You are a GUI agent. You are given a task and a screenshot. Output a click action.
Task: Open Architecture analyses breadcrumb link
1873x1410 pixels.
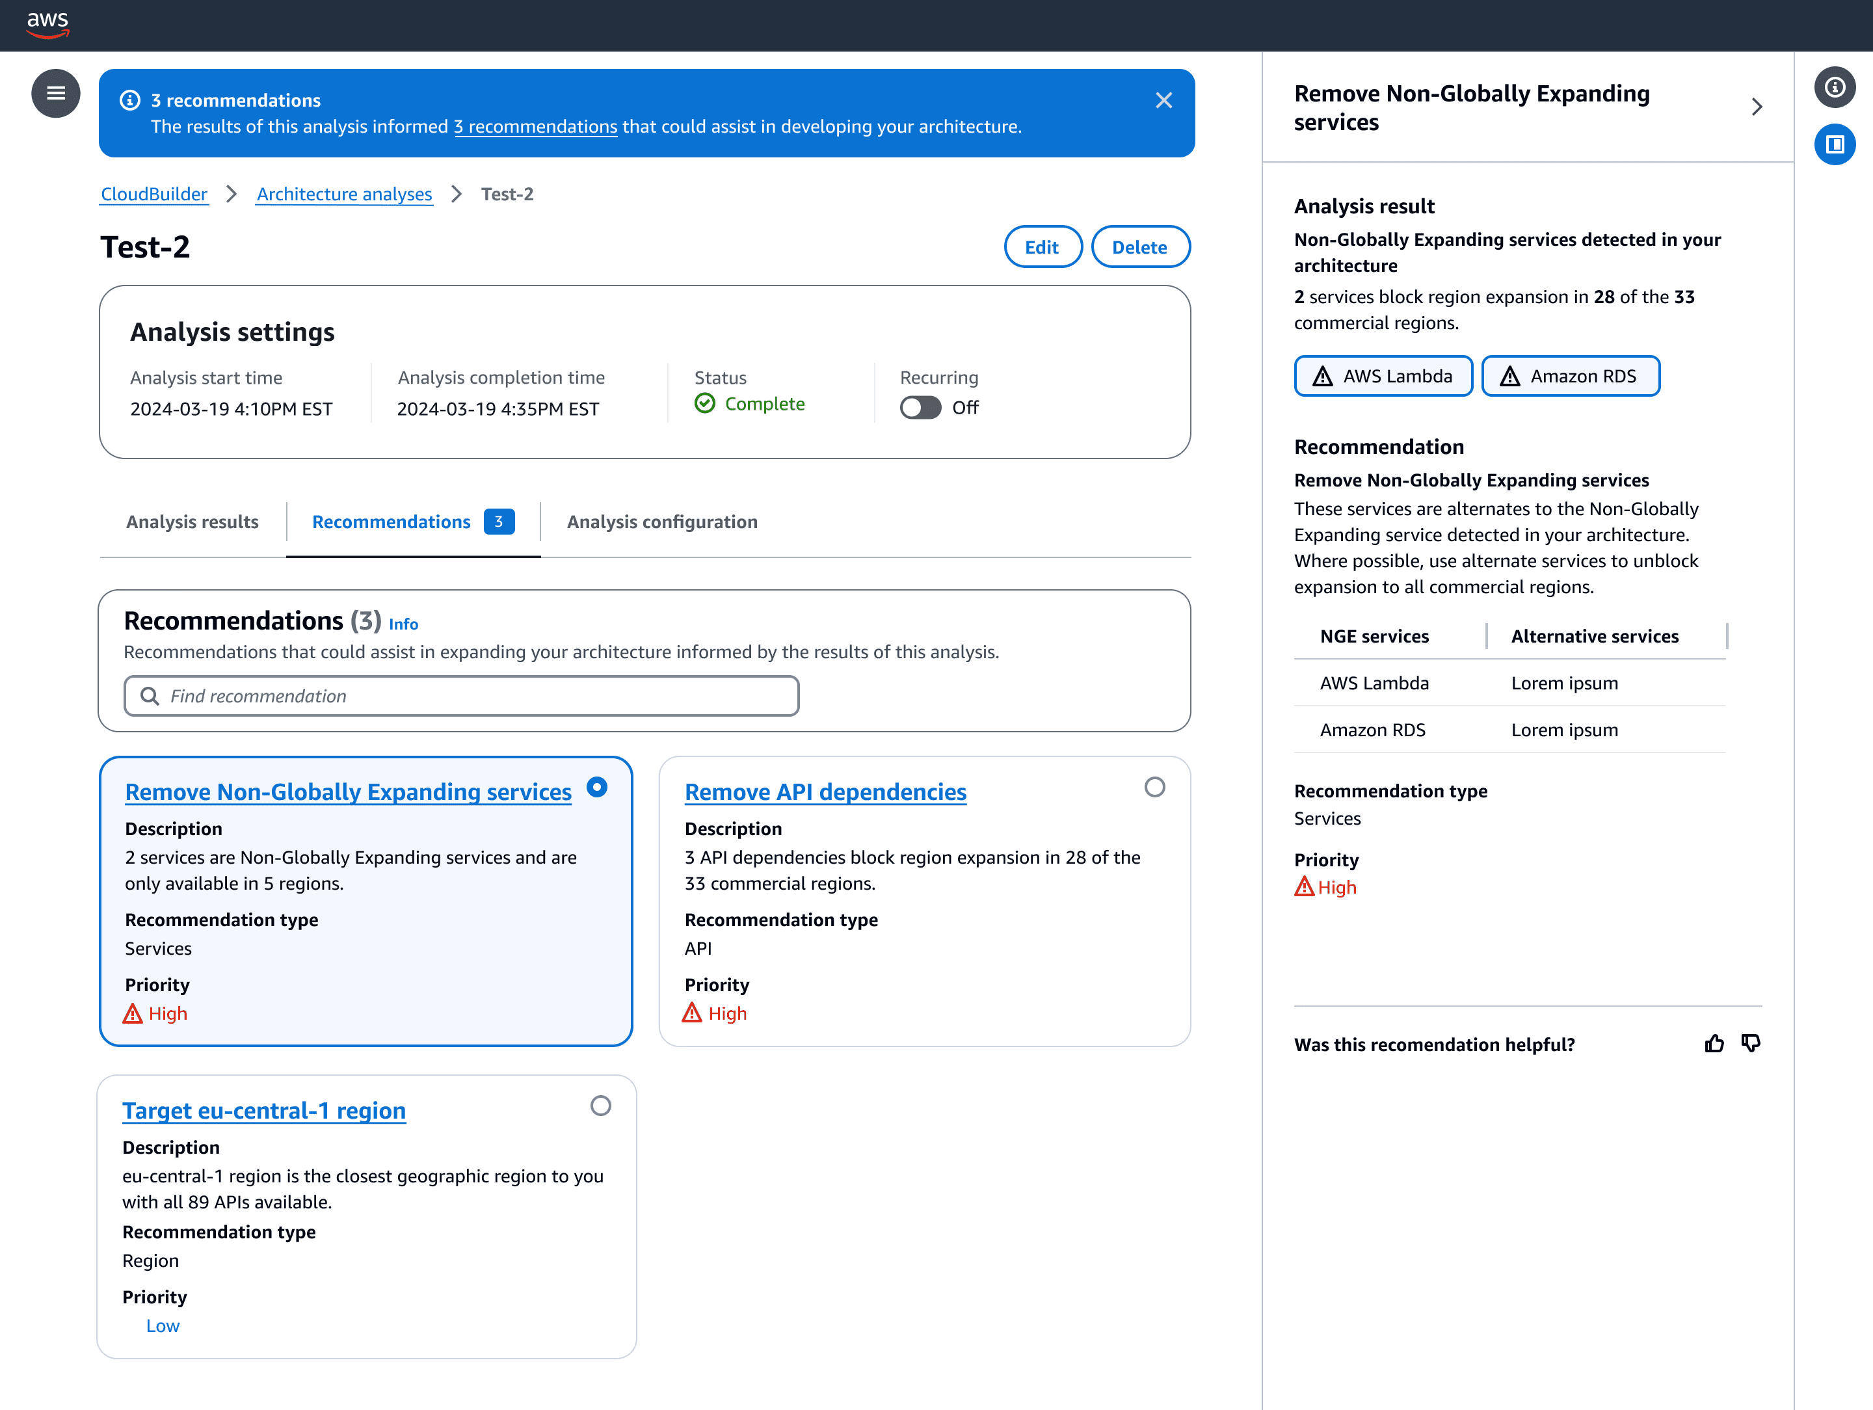[344, 194]
